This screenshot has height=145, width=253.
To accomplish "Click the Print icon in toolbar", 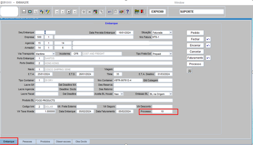I will pos(36,12).
